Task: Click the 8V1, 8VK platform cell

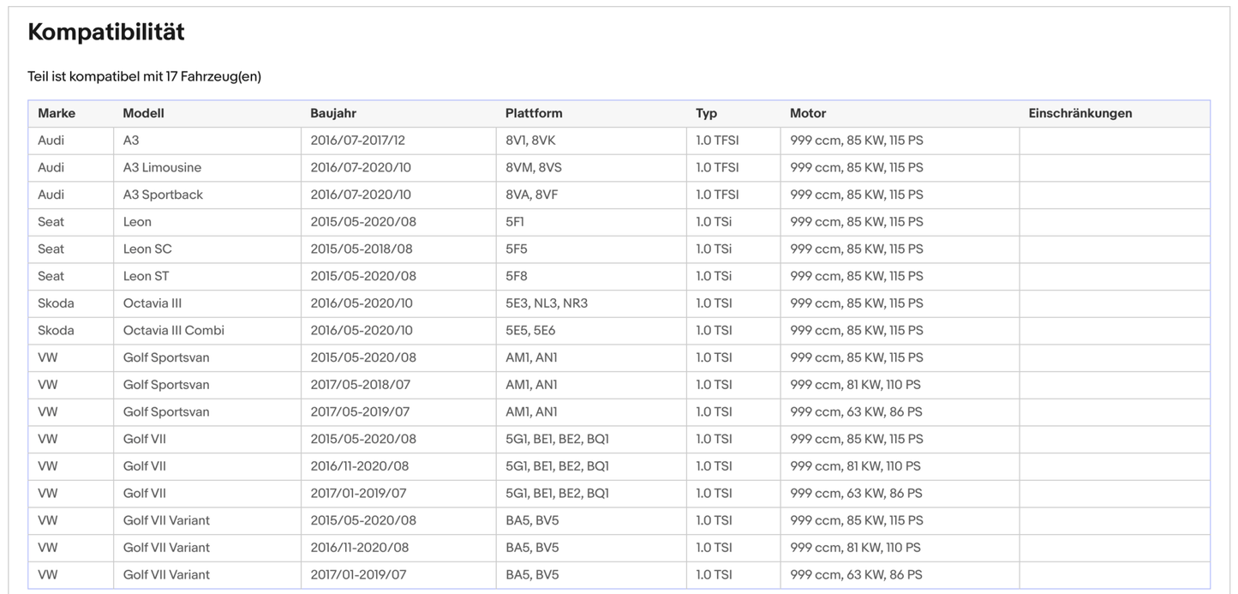Action: tap(530, 141)
